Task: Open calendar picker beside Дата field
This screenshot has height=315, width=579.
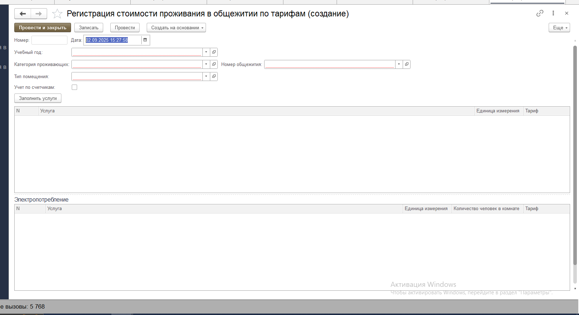Action: pyautogui.click(x=145, y=40)
